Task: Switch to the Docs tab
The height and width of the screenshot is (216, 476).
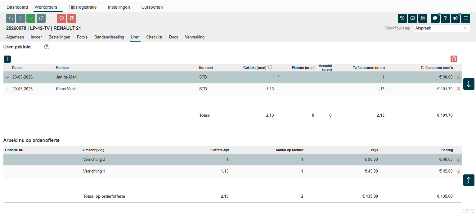Action: coord(173,37)
